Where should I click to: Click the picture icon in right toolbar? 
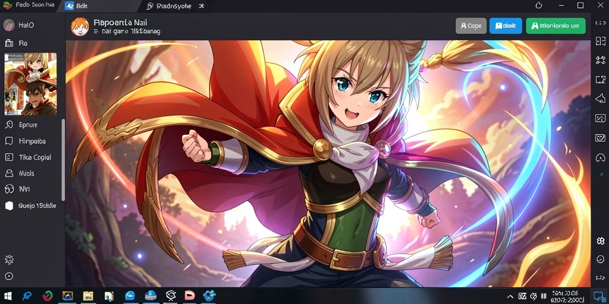[x=601, y=118]
